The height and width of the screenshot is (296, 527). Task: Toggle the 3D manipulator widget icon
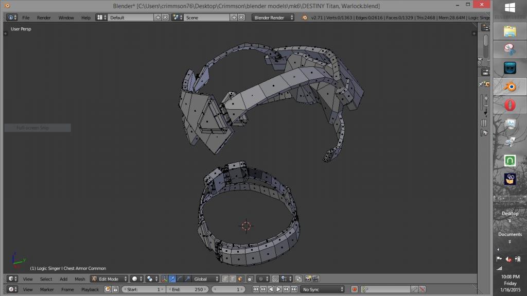point(164,279)
